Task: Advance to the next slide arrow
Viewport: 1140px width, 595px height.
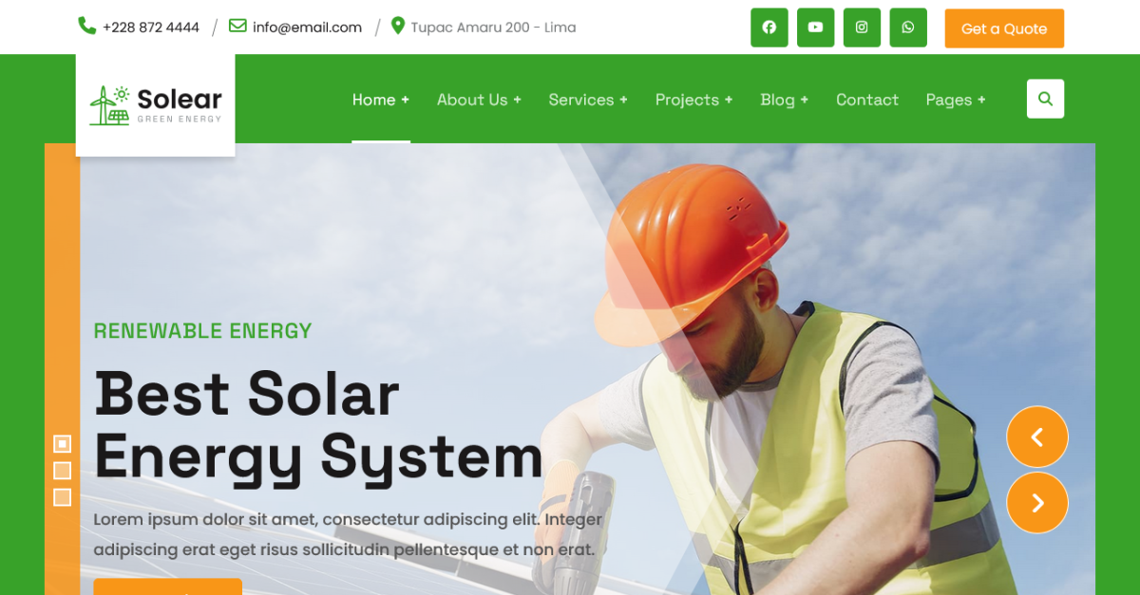Action: coord(1037,503)
